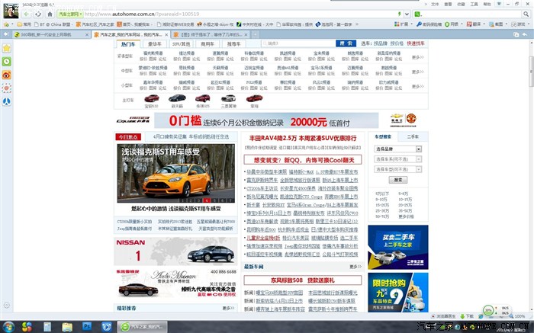The height and width of the screenshot is (333, 534).
Task: Click the blue person icon in sidebar
Action: point(7,101)
